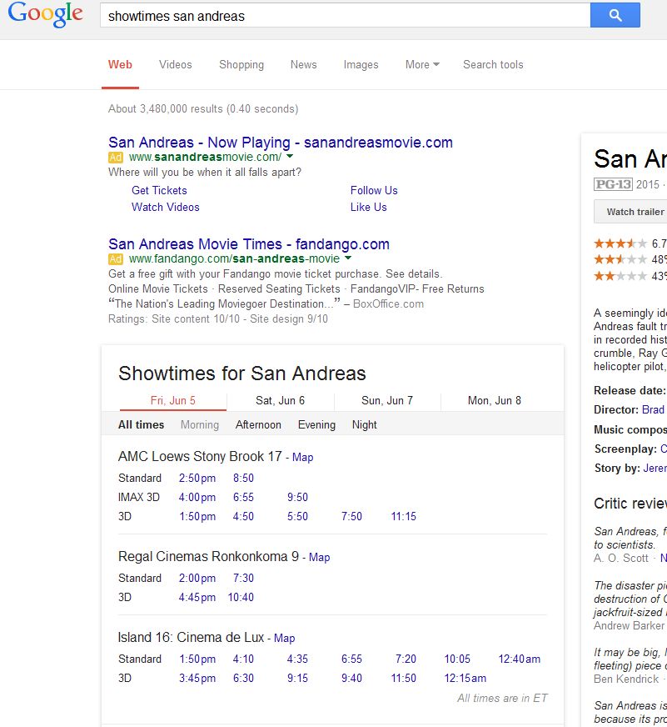Select the Web search tab

click(x=120, y=64)
